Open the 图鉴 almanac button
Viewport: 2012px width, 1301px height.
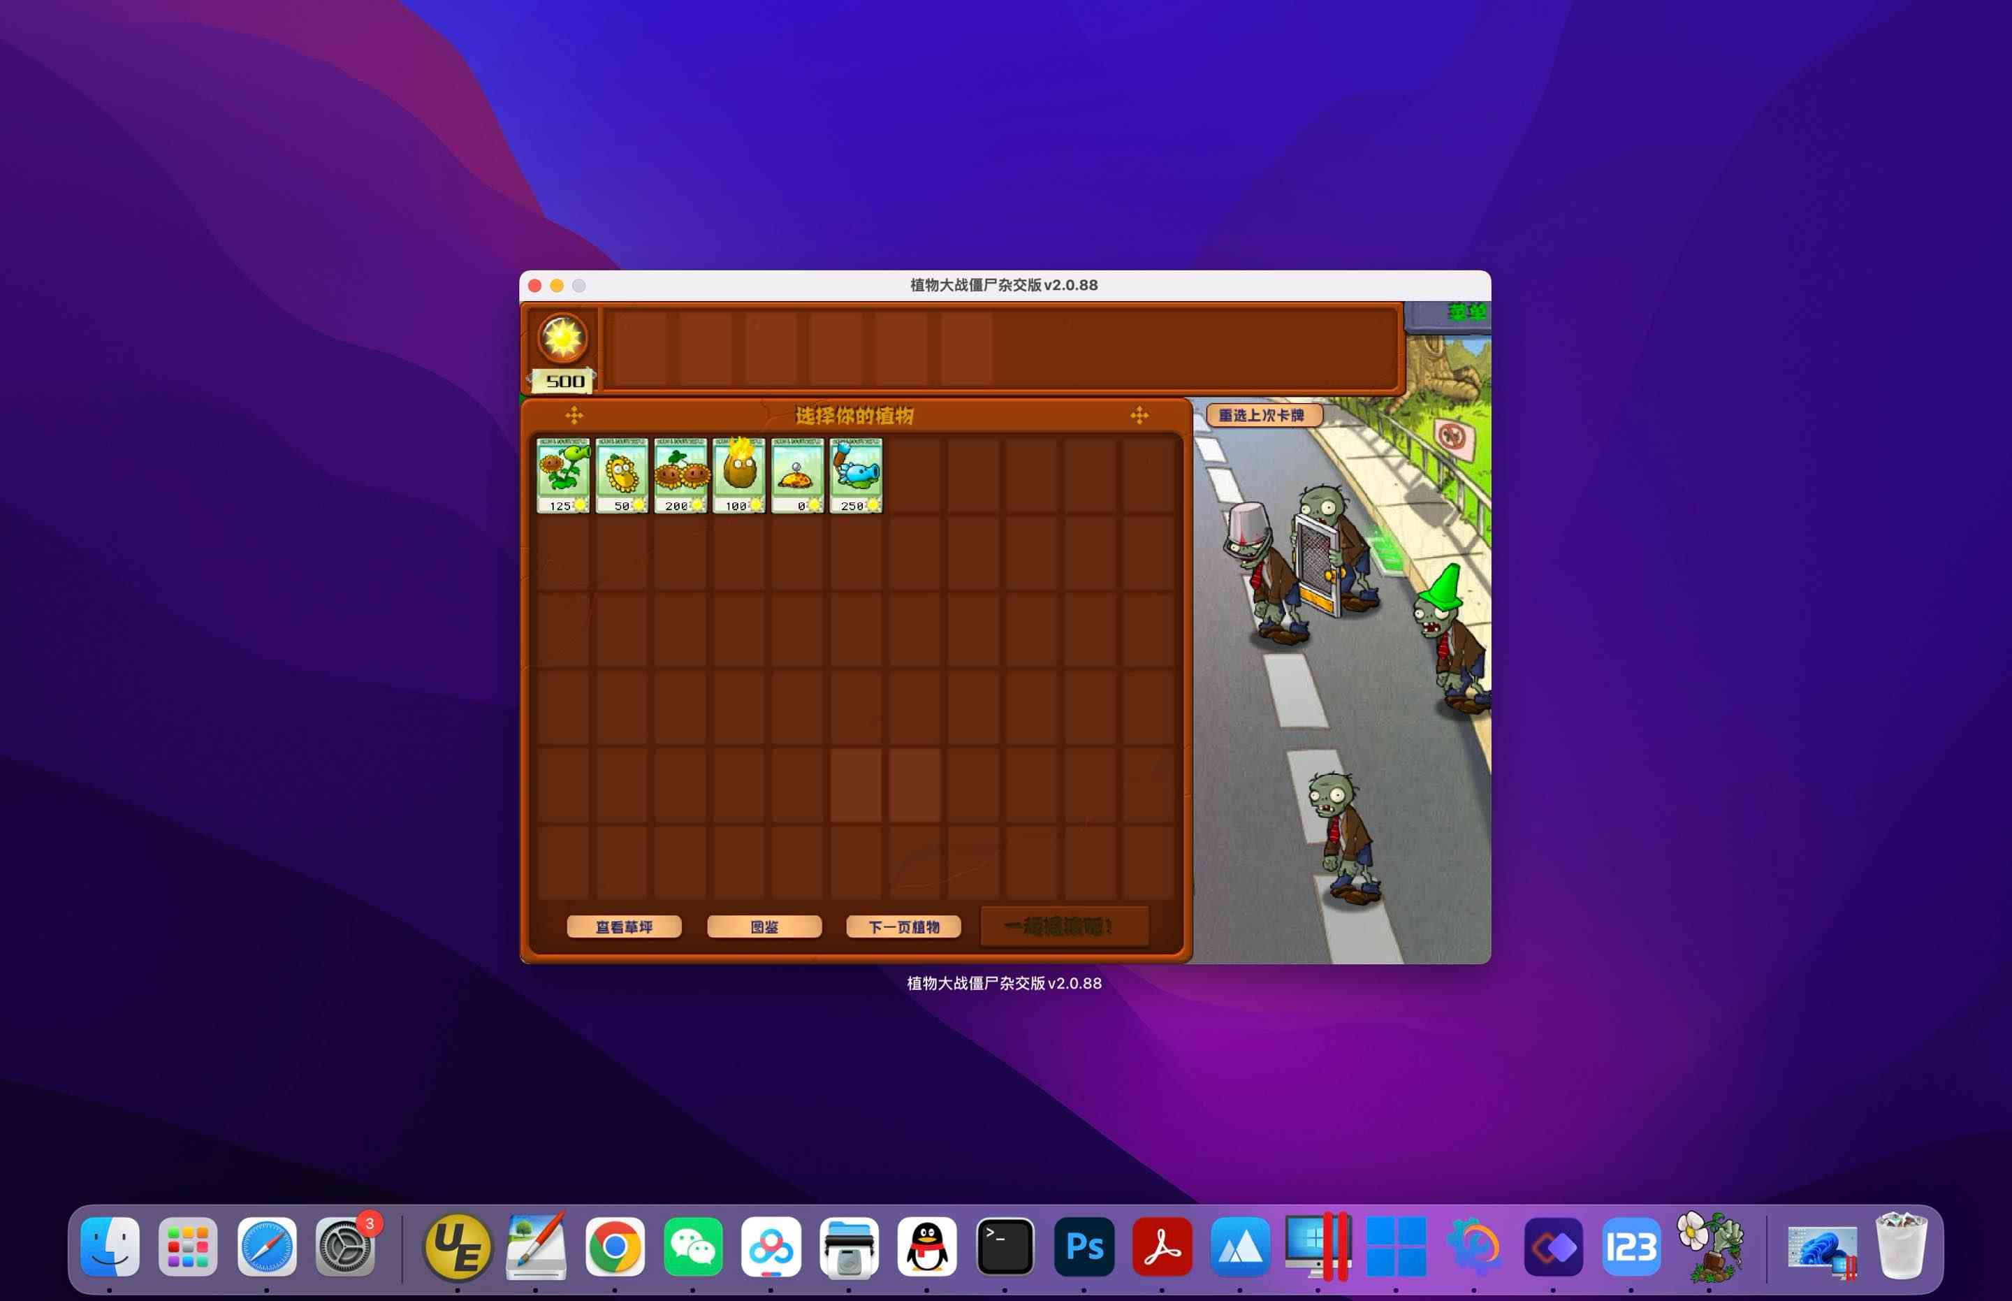click(764, 926)
